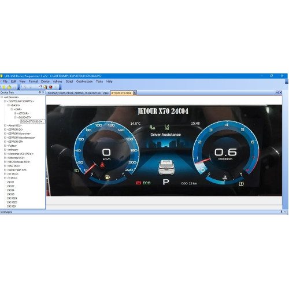
Task: Open first toolbar's overflow options arrow
Action: click(x=18, y=88)
